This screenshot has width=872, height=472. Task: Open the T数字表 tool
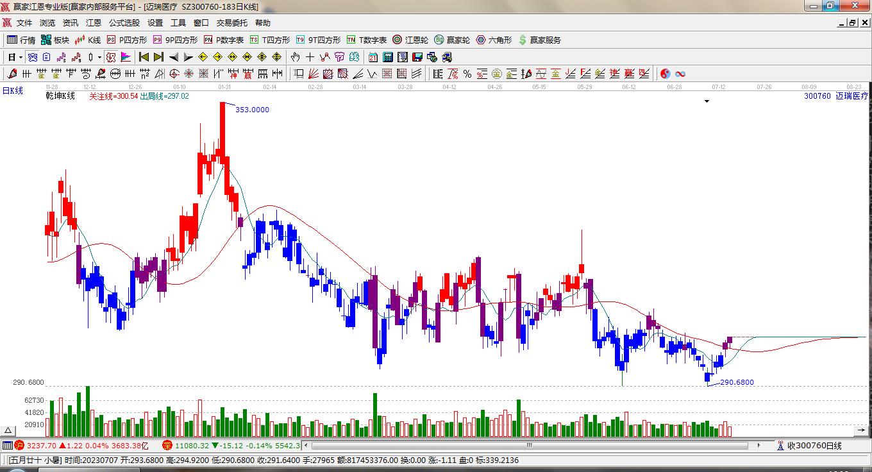[x=367, y=40]
